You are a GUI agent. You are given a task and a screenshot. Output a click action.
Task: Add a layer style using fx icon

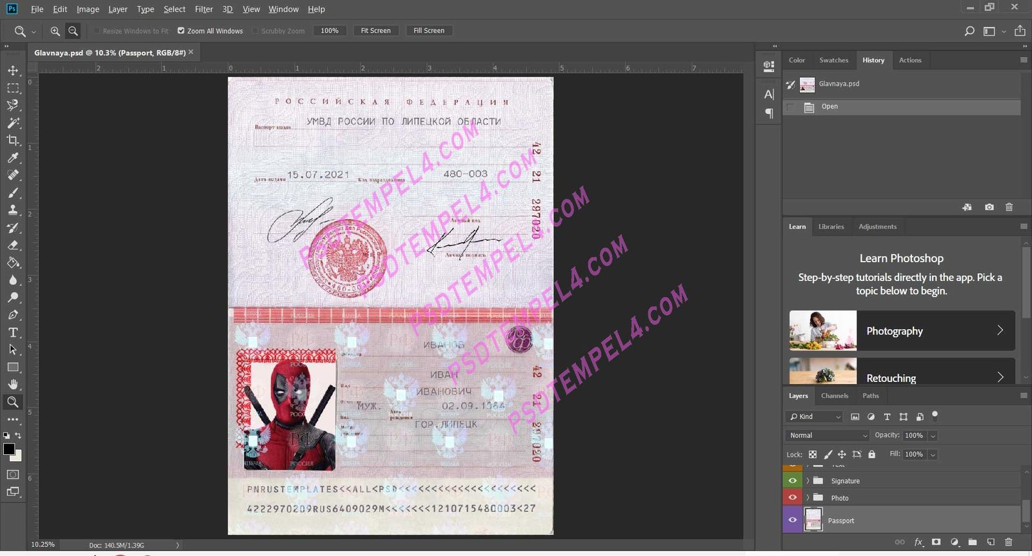[x=918, y=542]
